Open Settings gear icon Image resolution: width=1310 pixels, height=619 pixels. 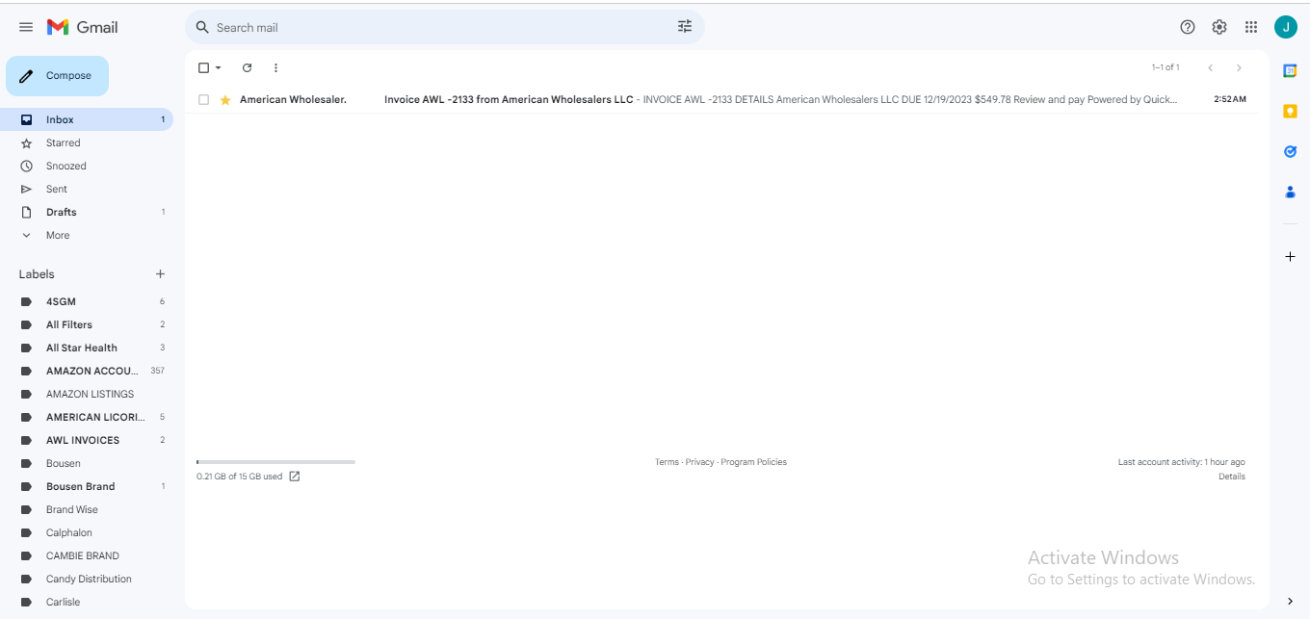click(1219, 27)
